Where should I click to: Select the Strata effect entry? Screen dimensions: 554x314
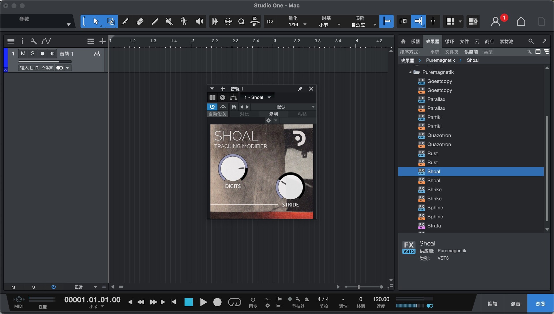click(471, 226)
